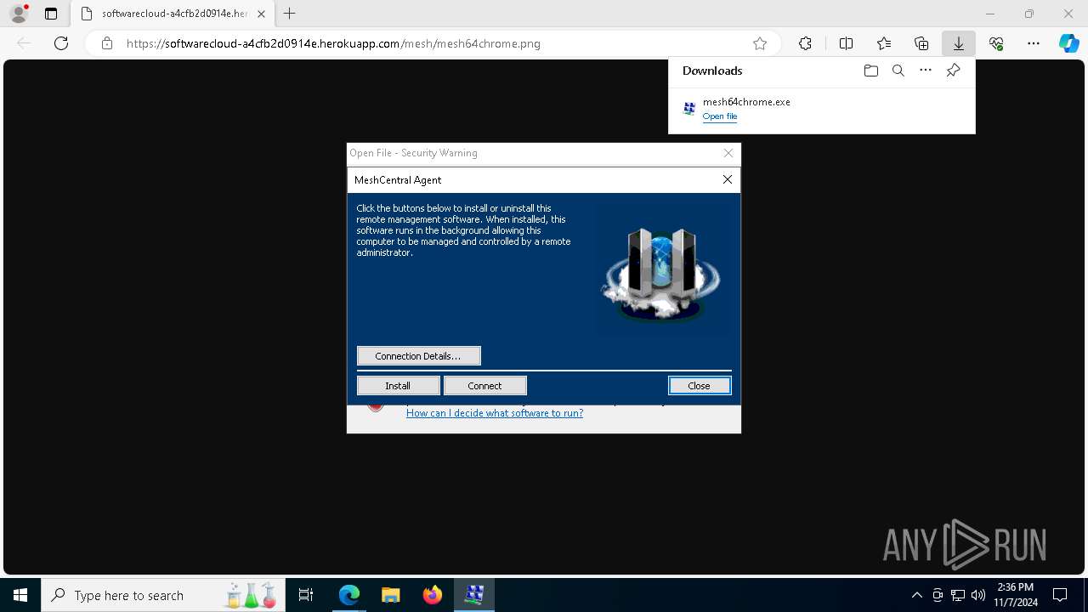Open the Copilot icon in Edge

click(1068, 43)
